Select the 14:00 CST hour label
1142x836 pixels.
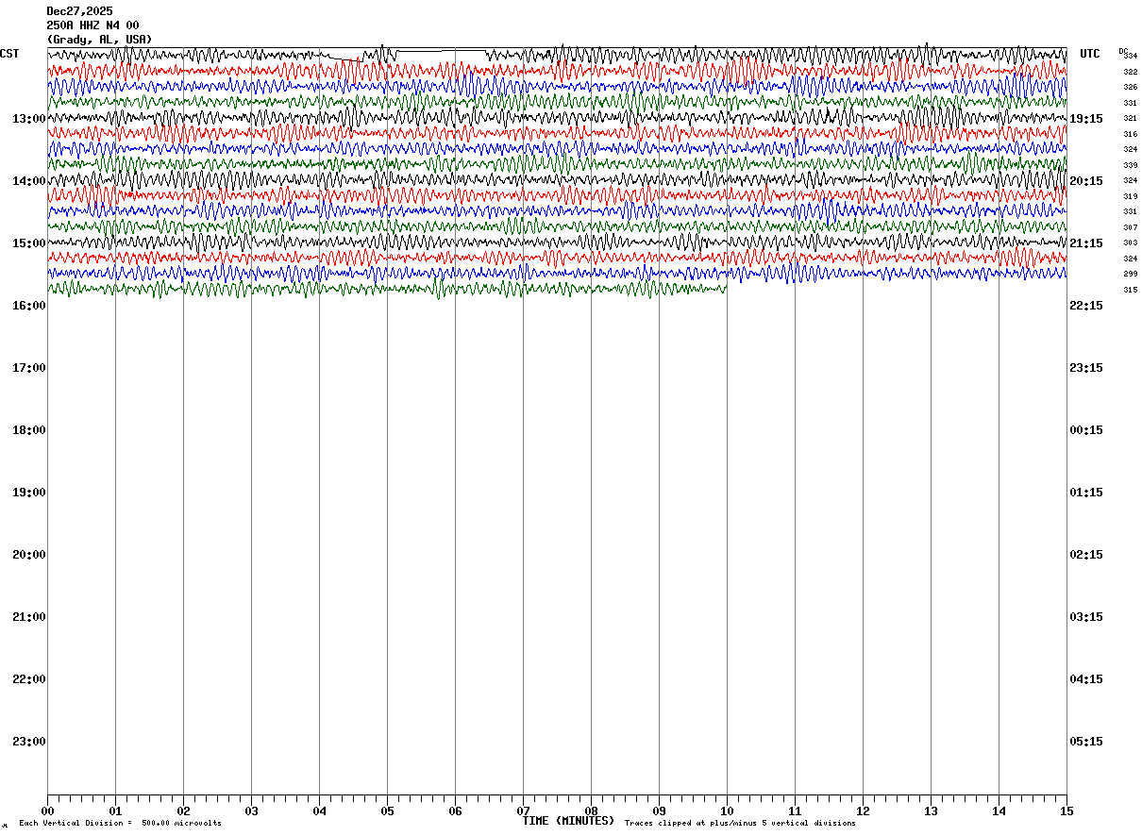coord(28,181)
